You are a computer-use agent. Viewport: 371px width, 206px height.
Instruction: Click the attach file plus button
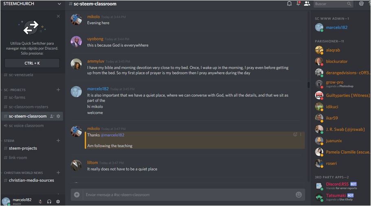click(x=77, y=195)
